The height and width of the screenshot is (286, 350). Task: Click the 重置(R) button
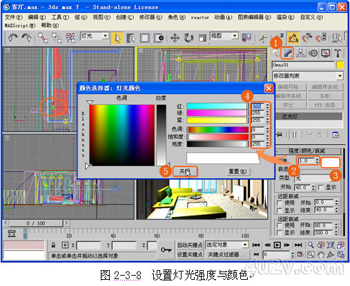point(237,171)
